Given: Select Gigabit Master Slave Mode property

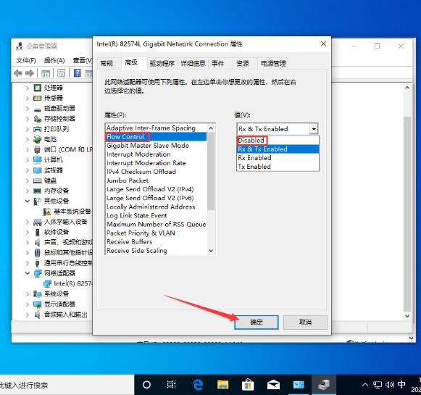Looking at the screenshot, I should coord(156,146).
